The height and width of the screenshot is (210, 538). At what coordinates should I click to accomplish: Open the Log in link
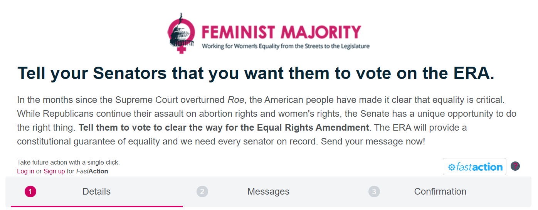pyautogui.click(x=25, y=171)
